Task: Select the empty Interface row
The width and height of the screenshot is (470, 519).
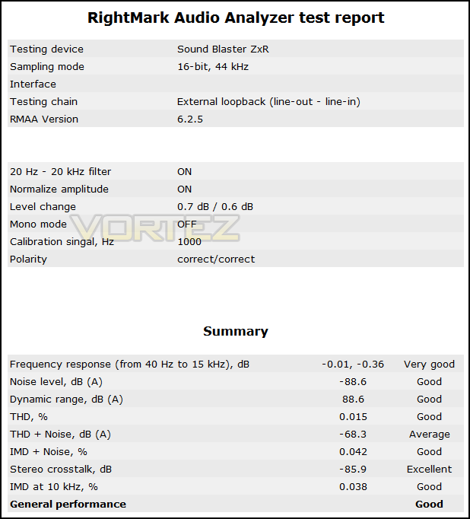Action: [236, 84]
